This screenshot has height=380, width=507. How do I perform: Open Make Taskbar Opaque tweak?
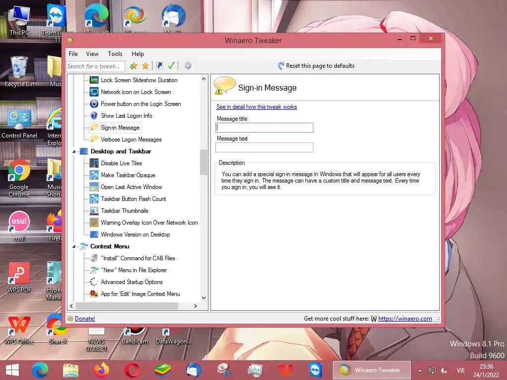click(x=128, y=175)
